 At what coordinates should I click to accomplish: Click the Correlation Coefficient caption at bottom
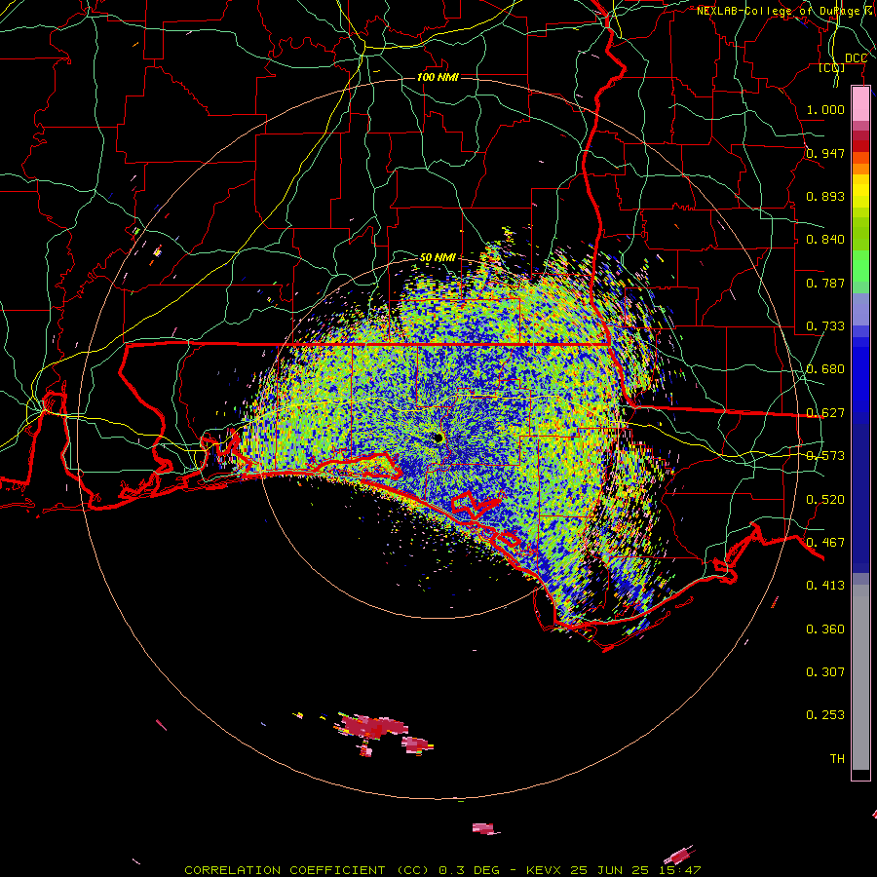(x=441, y=870)
